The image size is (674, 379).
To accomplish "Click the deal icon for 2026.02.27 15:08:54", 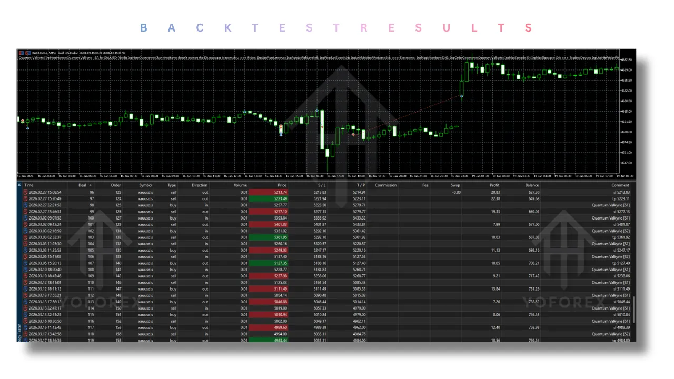I will click(26, 192).
